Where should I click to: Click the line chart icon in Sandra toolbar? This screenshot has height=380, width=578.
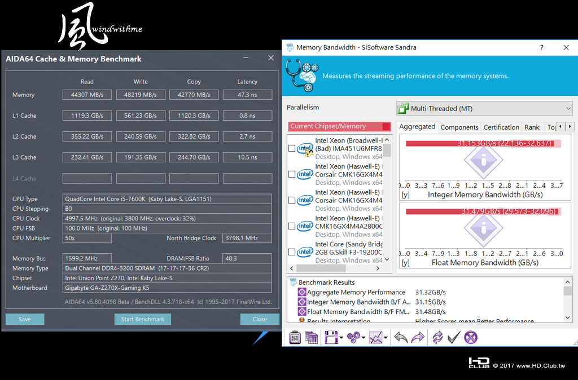(x=376, y=337)
